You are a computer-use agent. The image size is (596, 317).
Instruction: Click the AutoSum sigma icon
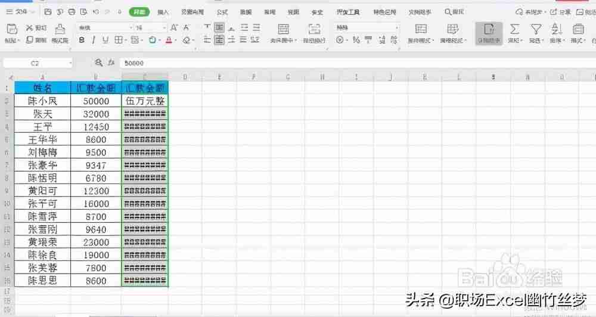(x=515, y=29)
